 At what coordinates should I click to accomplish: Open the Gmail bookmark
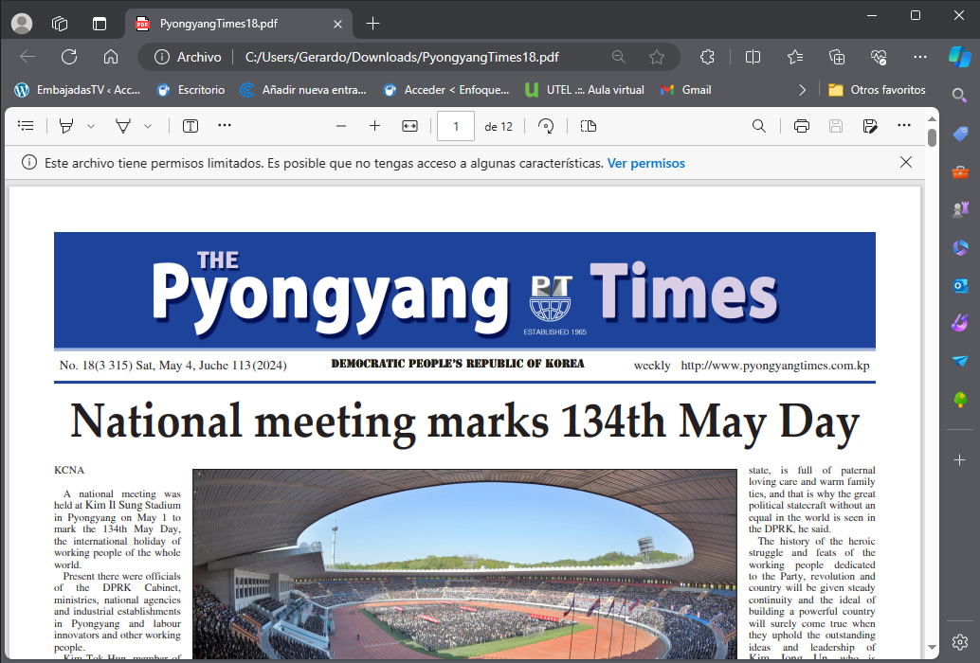pos(685,90)
